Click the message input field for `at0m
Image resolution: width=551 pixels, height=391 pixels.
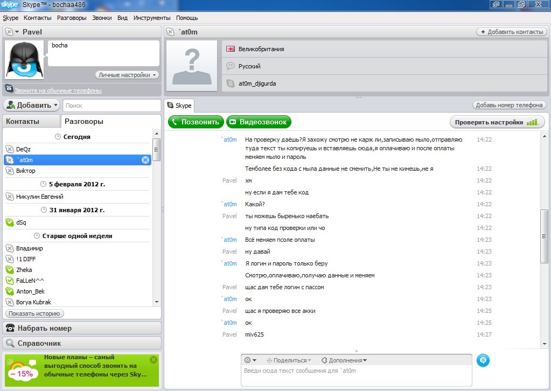355,376
